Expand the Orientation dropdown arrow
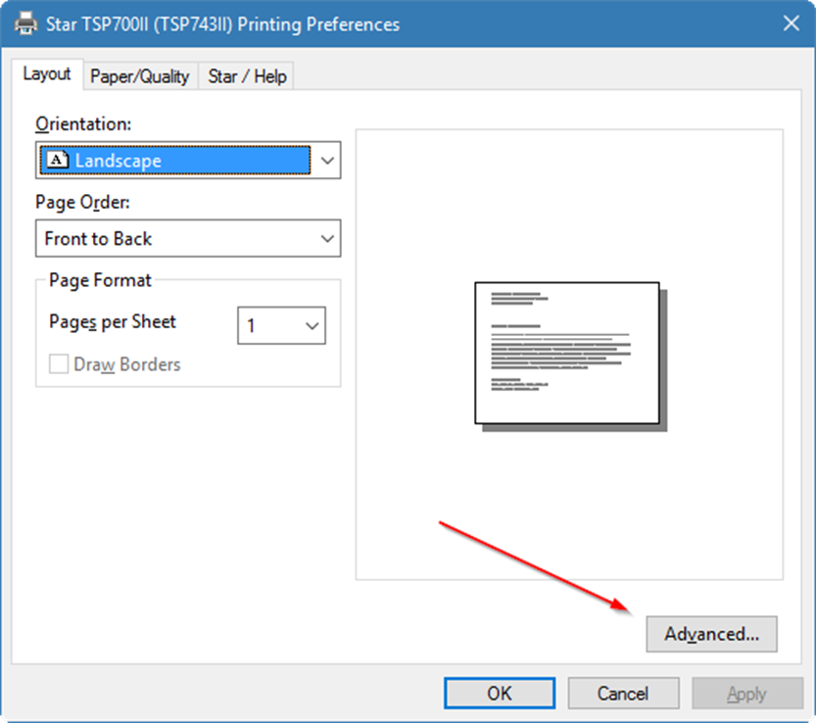This screenshot has width=816, height=723. tap(326, 161)
